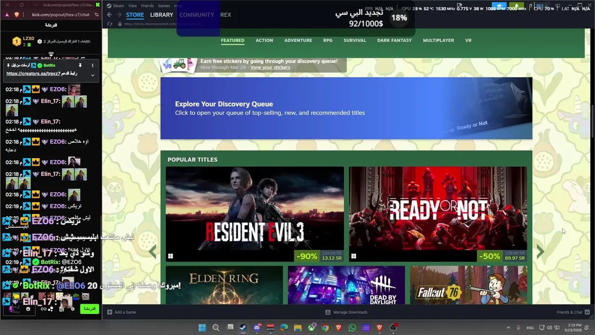
Task: Open site settings icon beside kick.com URL
Action: (x=96, y=15)
